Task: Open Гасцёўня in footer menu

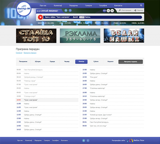Action: click(x=55, y=141)
